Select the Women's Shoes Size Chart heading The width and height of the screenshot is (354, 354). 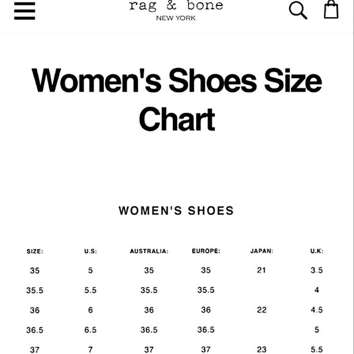[177, 99]
